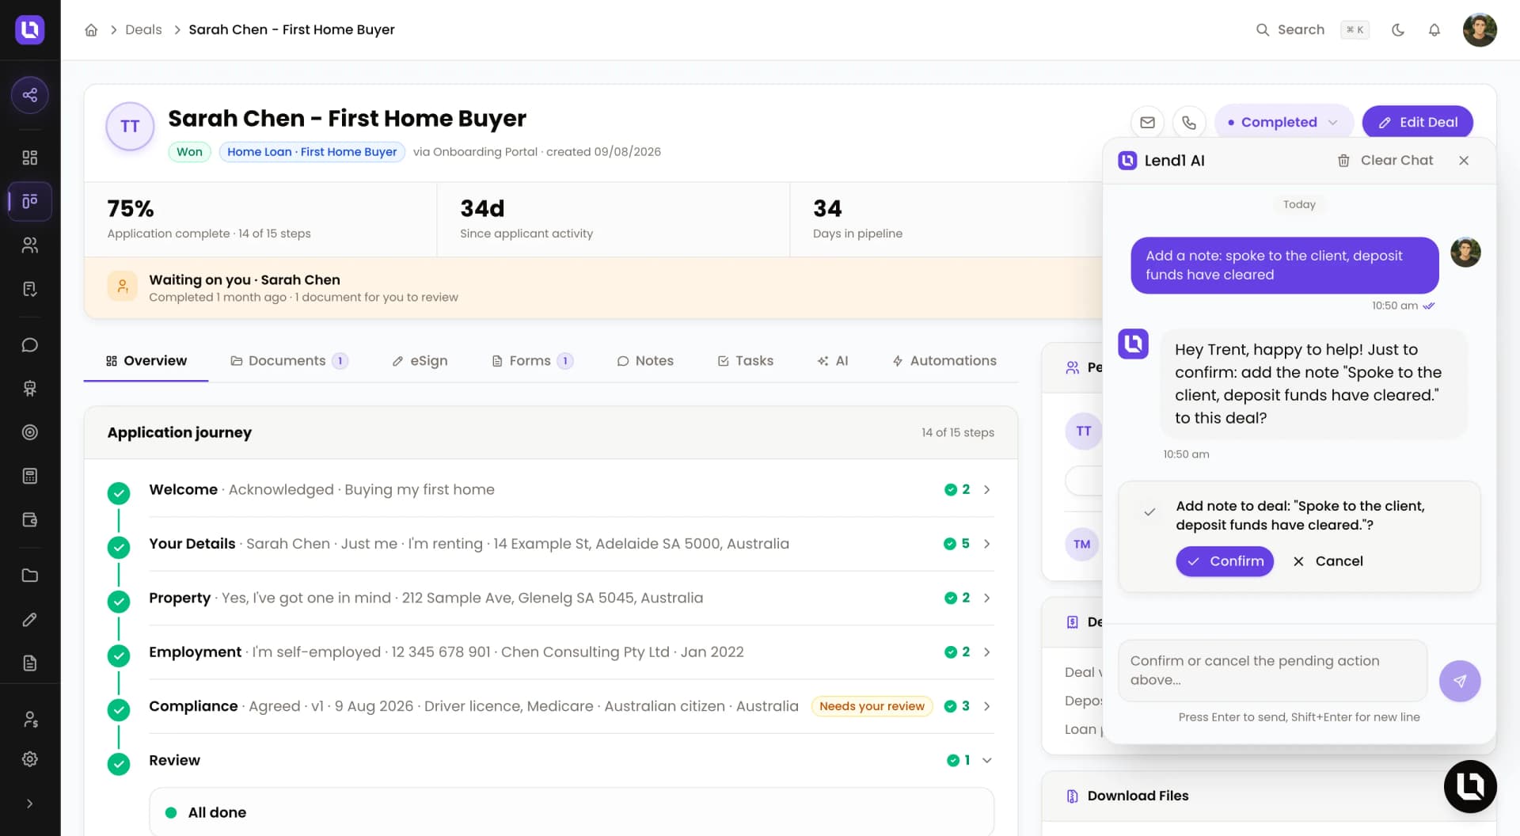Switch to the eSign tab
Screen dimensions: 1520x836
[420, 361]
